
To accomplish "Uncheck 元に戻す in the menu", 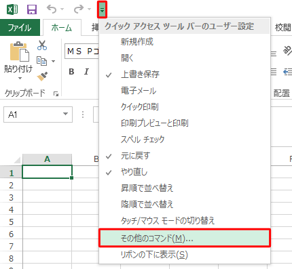I will (185, 156).
